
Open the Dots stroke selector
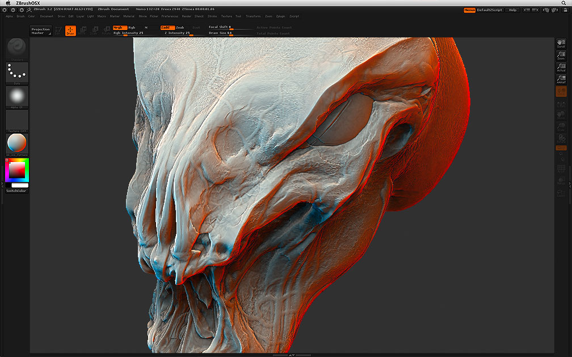coord(17,73)
